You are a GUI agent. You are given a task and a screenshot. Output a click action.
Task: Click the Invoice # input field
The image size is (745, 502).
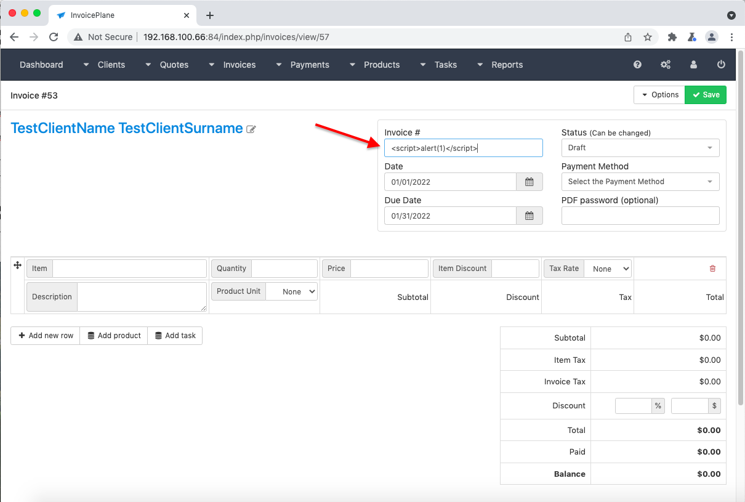click(x=464, y=148)
